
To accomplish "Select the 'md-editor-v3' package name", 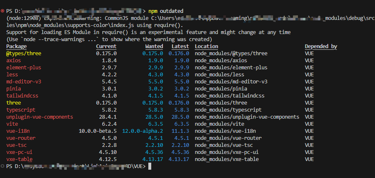I will pyautogui.click(x=24, y=82).
